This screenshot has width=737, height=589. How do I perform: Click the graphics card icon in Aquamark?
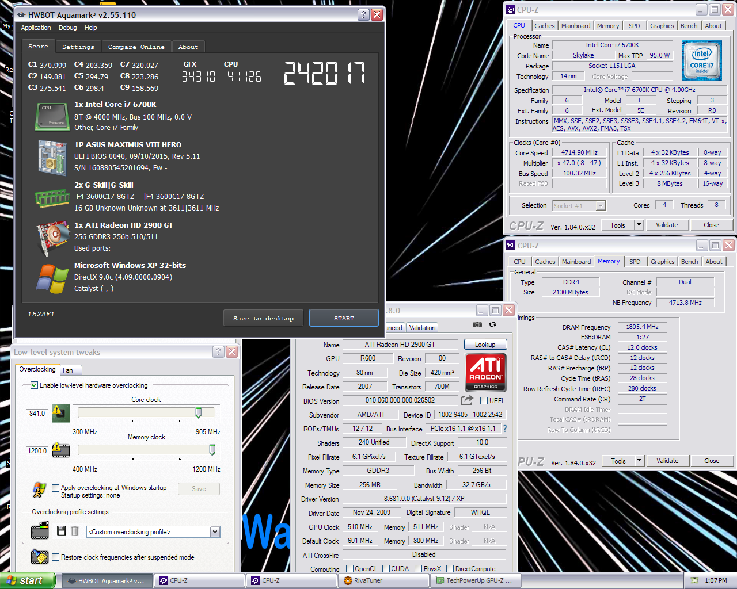[x=53, y=239]
